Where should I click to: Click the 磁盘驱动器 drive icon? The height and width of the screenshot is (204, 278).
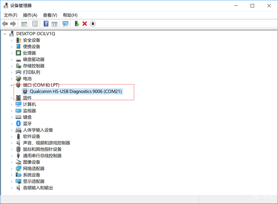click(19, 60)
